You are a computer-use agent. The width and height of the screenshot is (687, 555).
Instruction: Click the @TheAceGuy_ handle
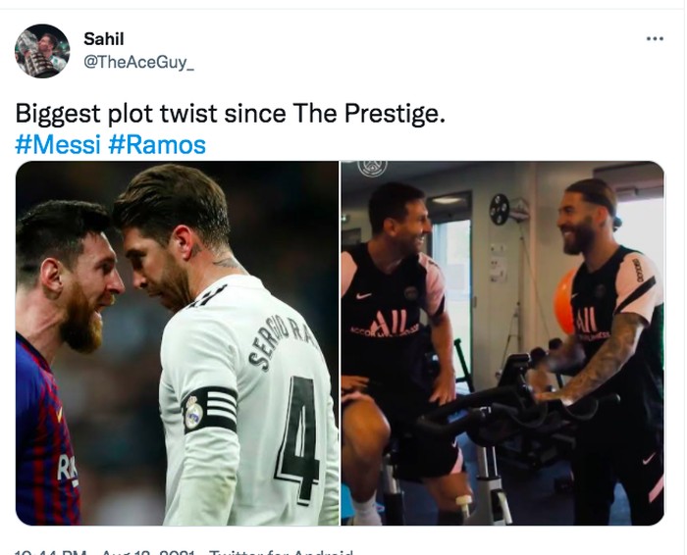[138, 62]
